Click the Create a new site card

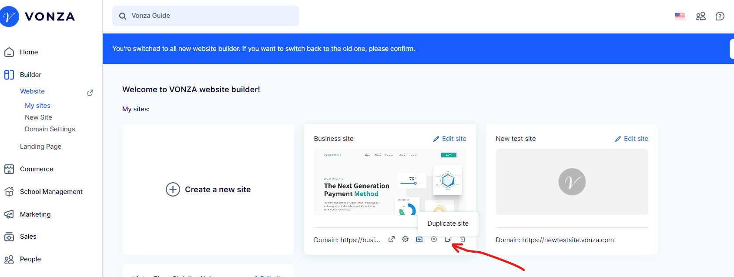click(x=208, y=190)
